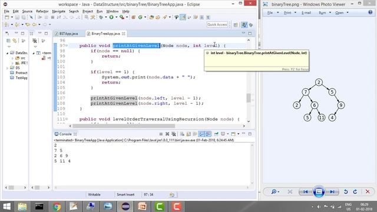Go to previous image in Photo Viewer
The width and height of the screenshot is (377, 212).
305,191
